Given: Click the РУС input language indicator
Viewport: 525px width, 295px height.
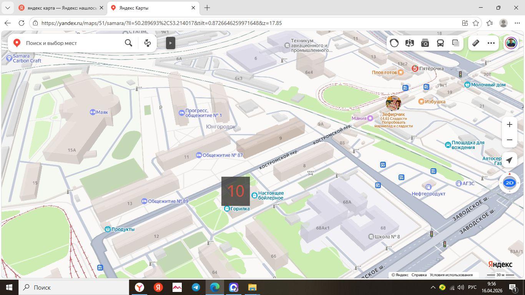Looking at the screenshot, I should click(x=472, y=287).
